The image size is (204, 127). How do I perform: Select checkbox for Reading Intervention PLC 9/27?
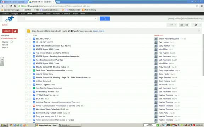[27, 60]
